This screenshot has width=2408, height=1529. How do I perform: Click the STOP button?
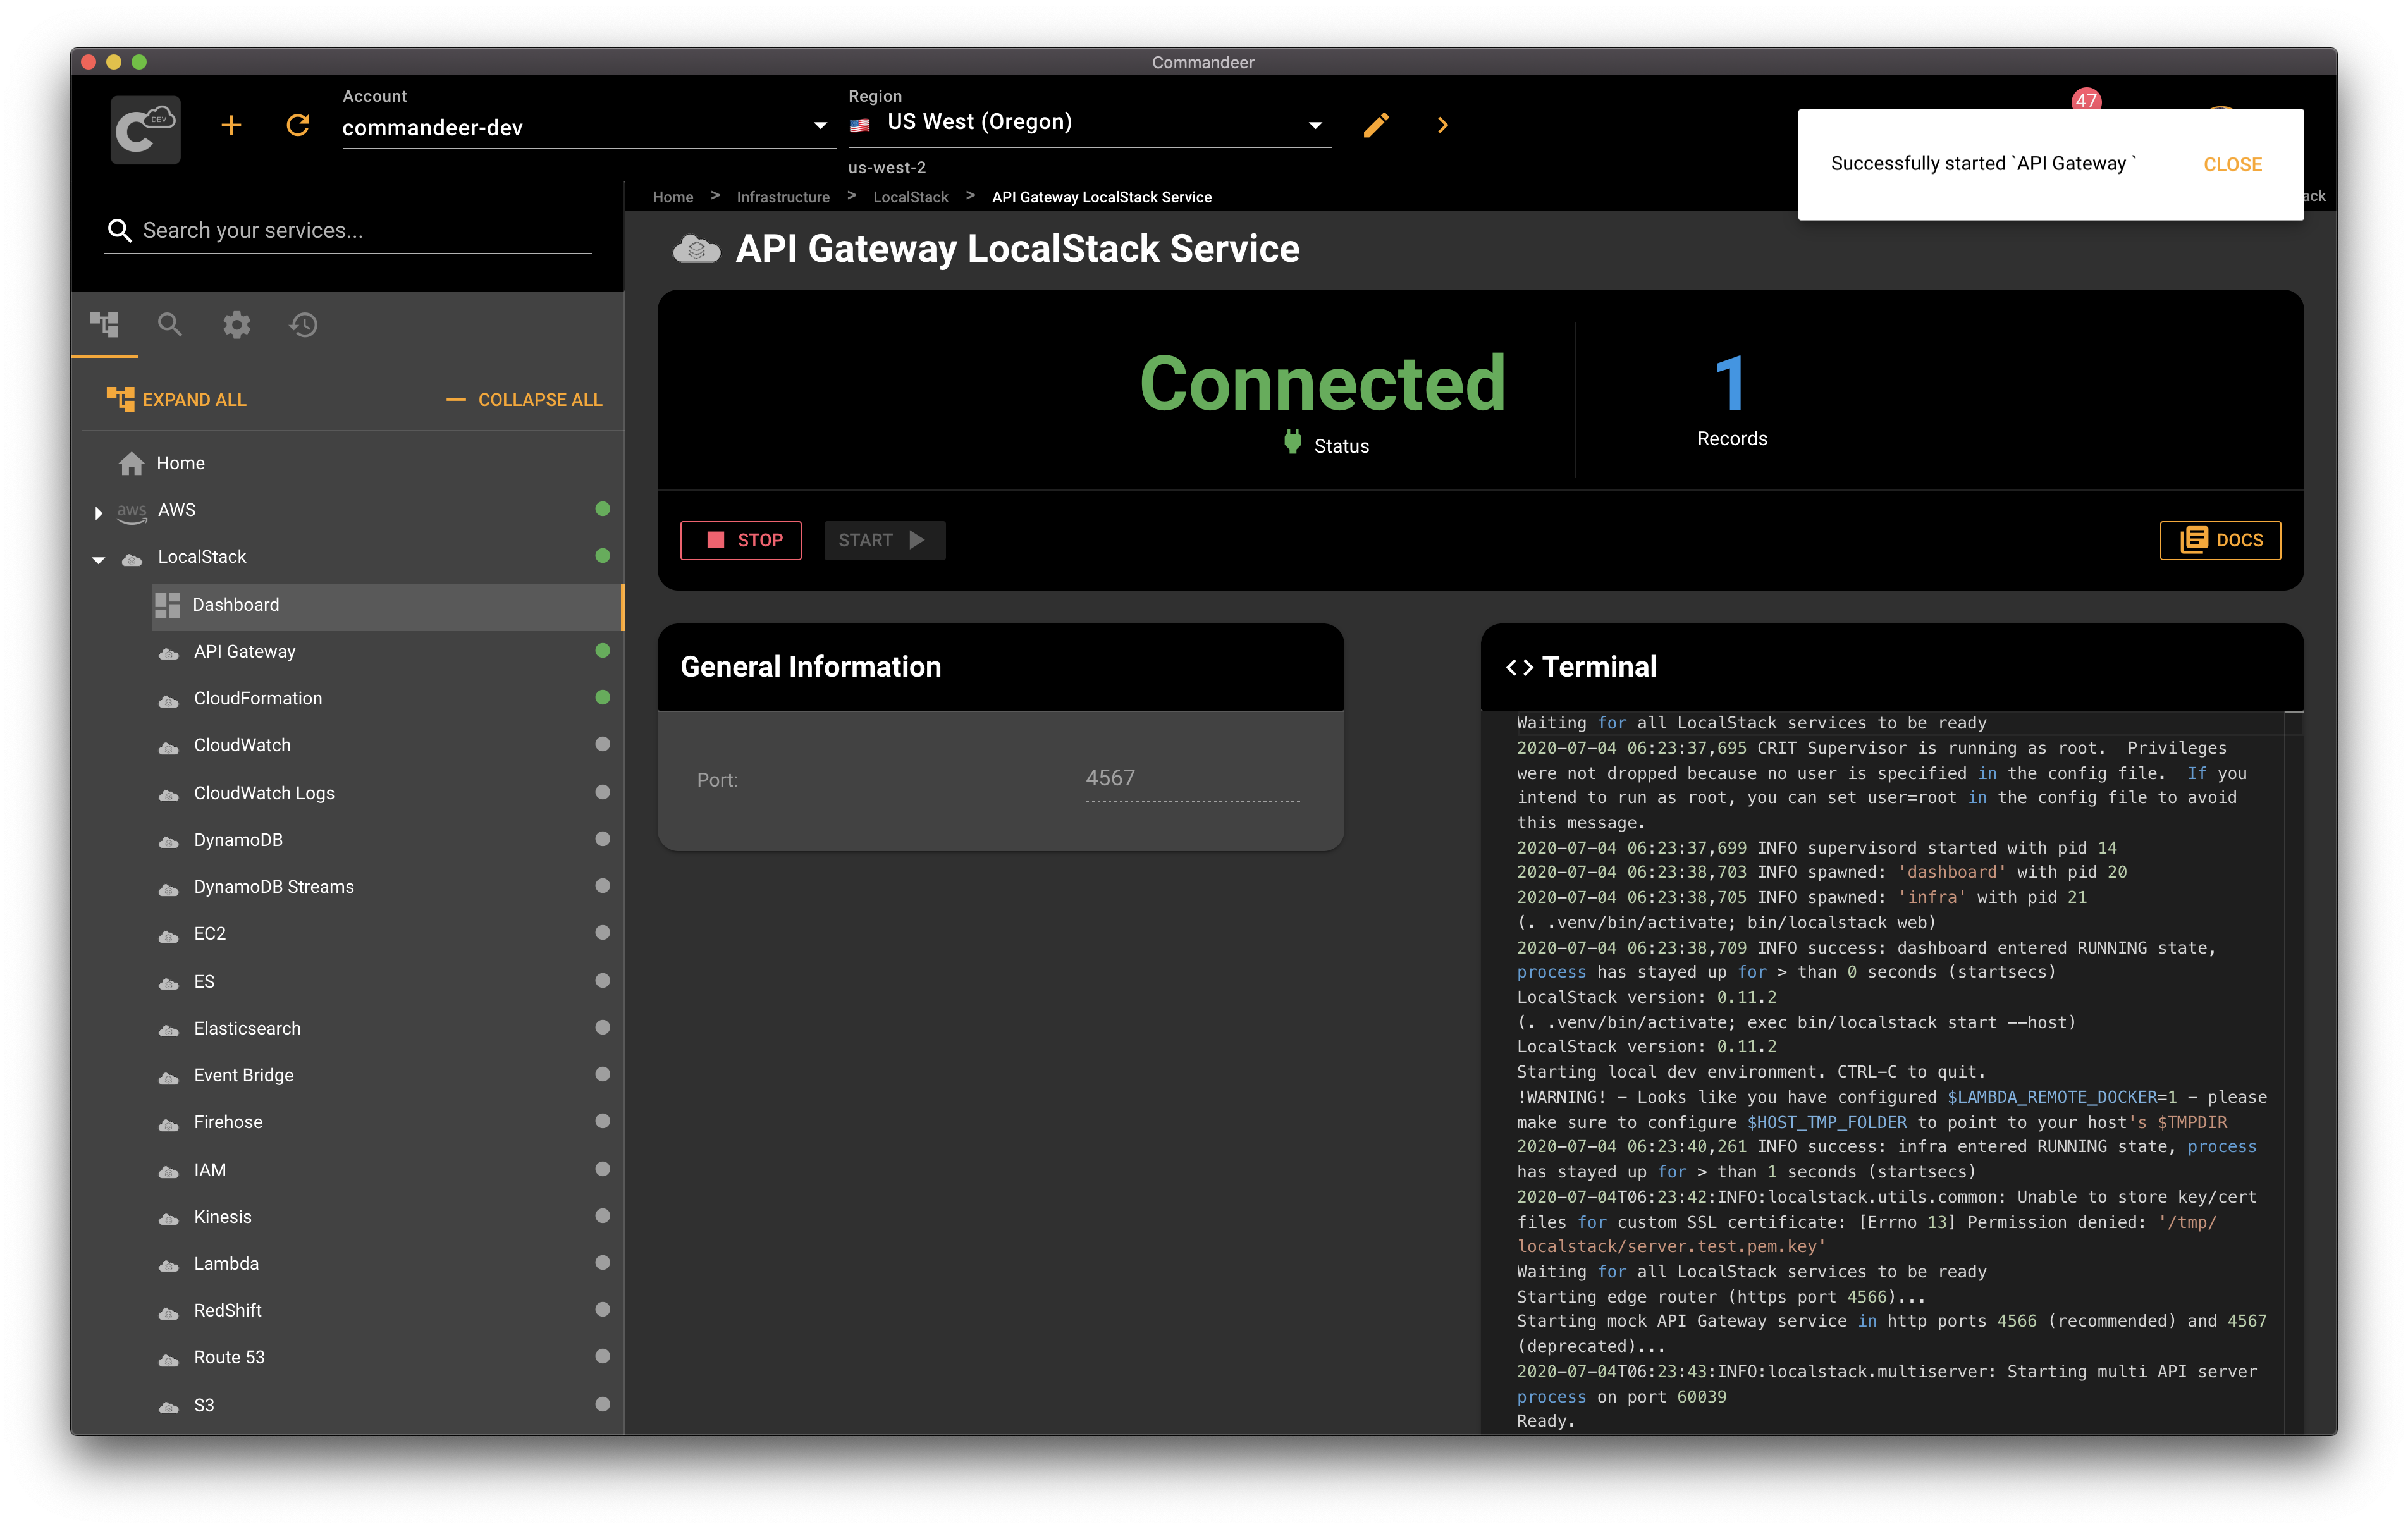pos(741,540)
